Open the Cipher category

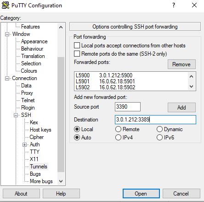point(37,137)
